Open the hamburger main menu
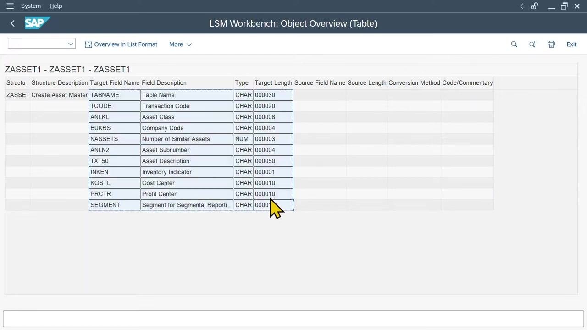The height and width of the screenshot is (330, 587). click(x=10, y=6)
